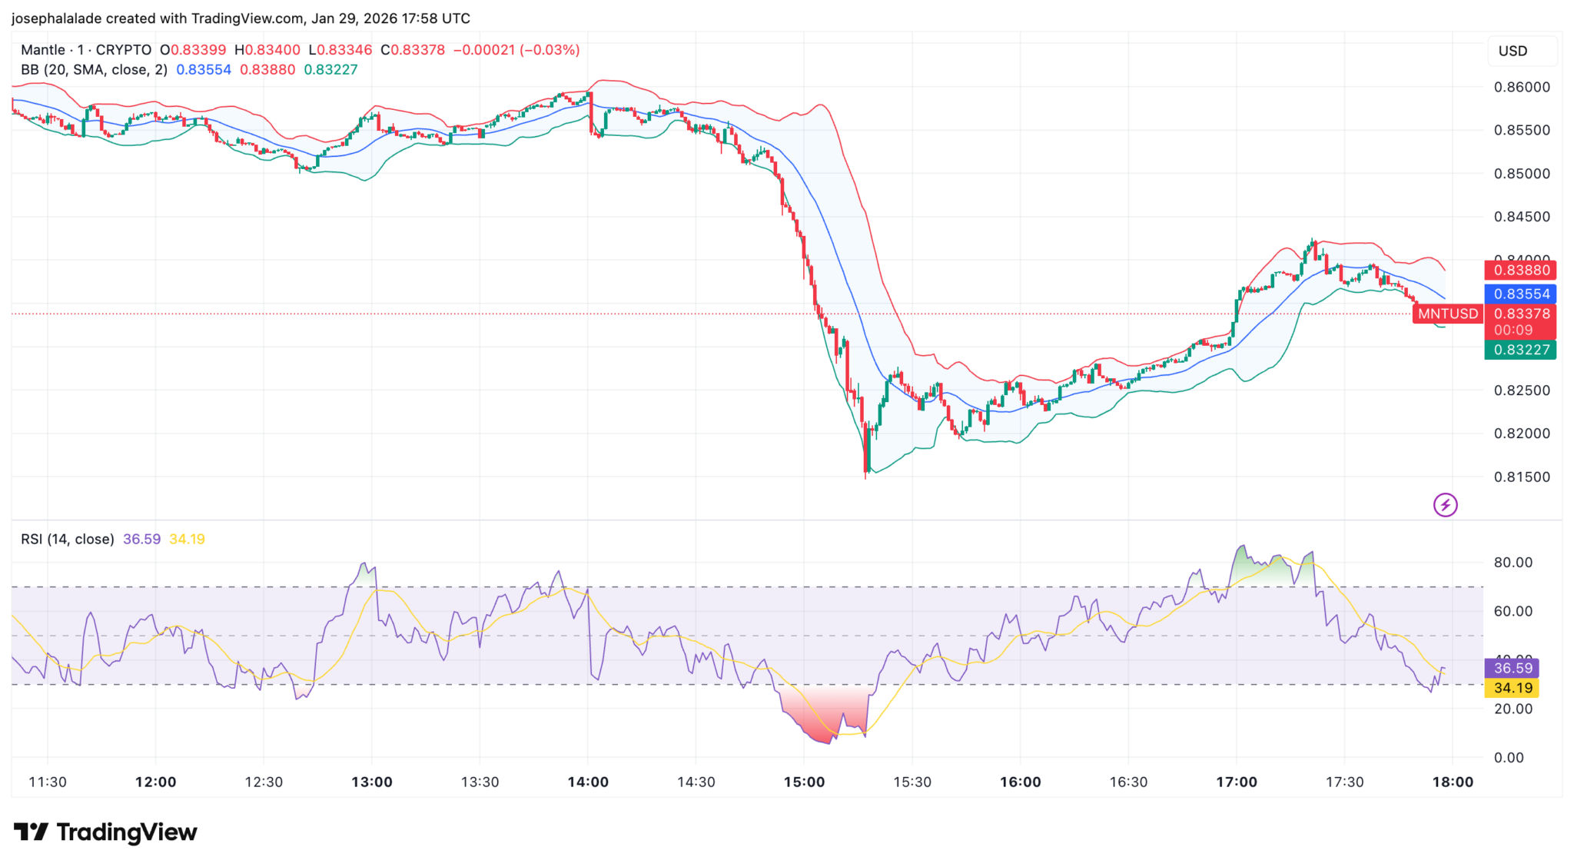The height and width of the screenshot is (867, 1574).
Task: Click the RSI 80.00 scale label
Action: pyautogui.click(x=1512, y=563)
